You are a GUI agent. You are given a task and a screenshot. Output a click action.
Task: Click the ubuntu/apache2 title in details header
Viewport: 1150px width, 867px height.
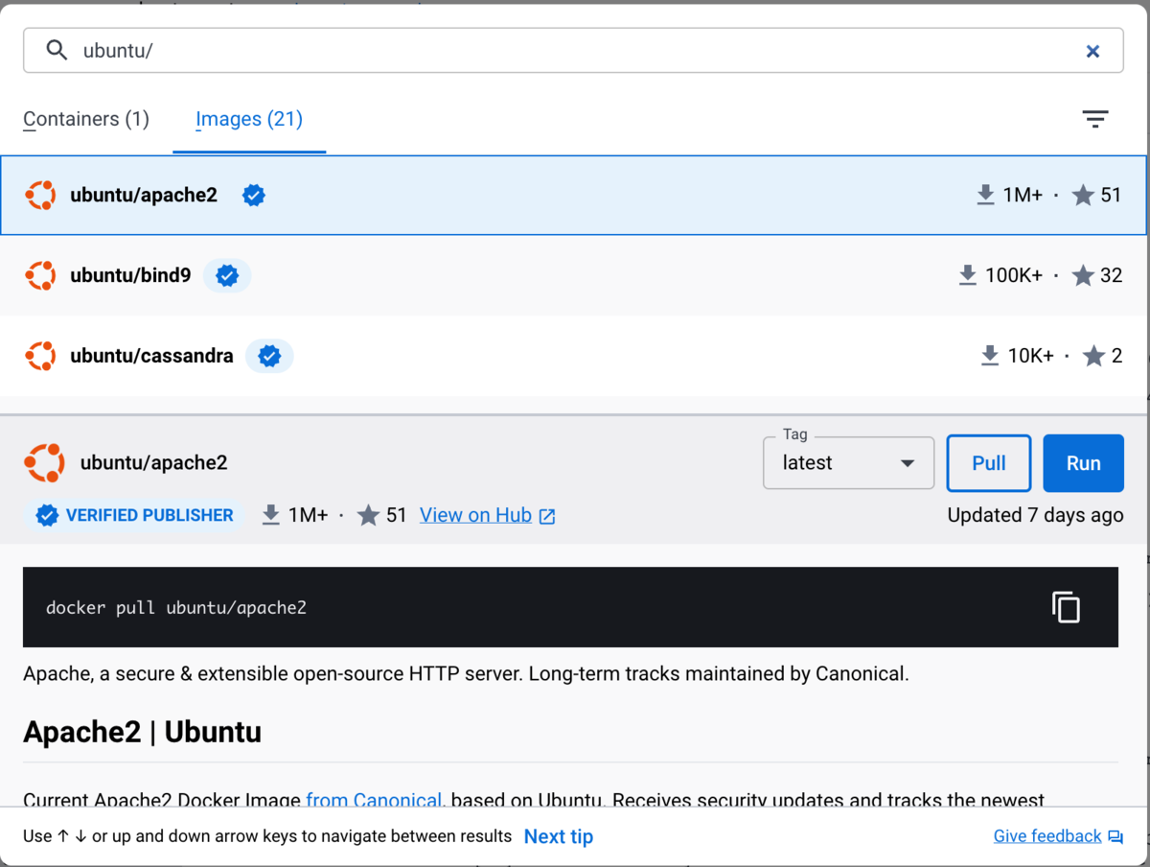click(154, 463)
